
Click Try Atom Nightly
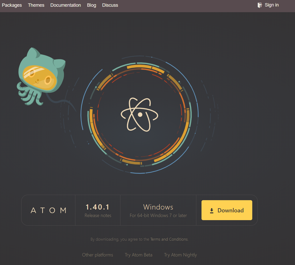coord(181,255)
